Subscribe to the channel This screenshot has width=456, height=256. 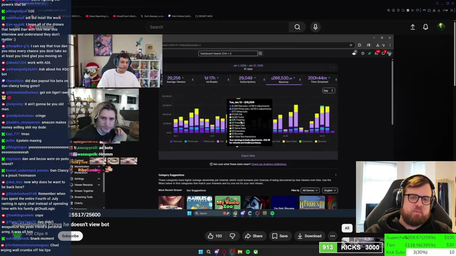pos(70,236)
